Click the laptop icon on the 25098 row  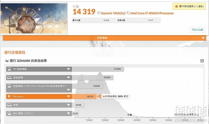pyautogui.click(x=9, y=78)
